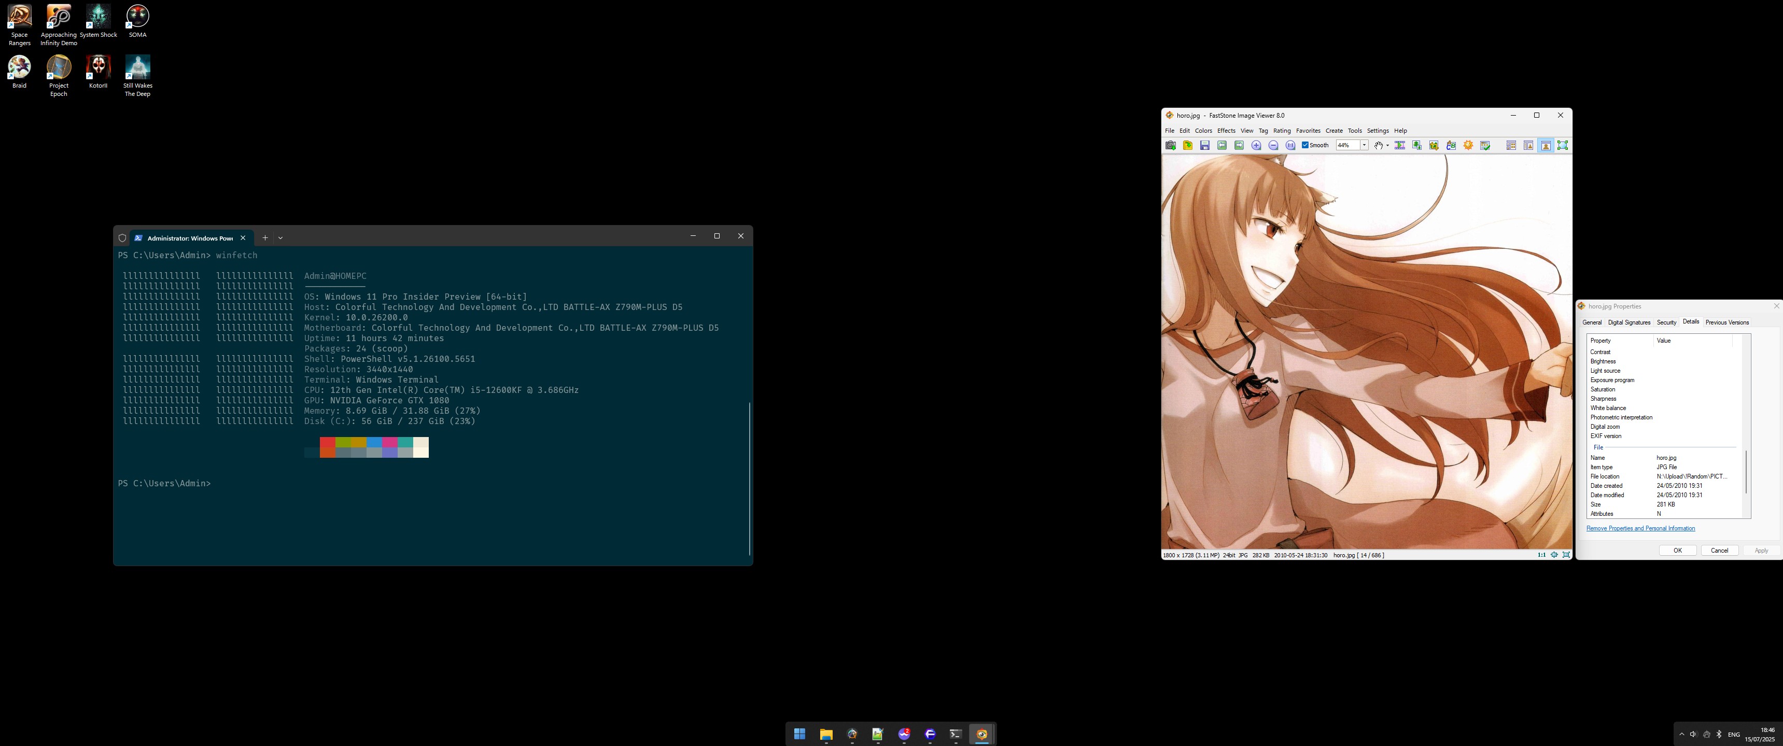Close the PowerShell tab with its X
This screenshot has height=746, width=1783.
point(243,238)
